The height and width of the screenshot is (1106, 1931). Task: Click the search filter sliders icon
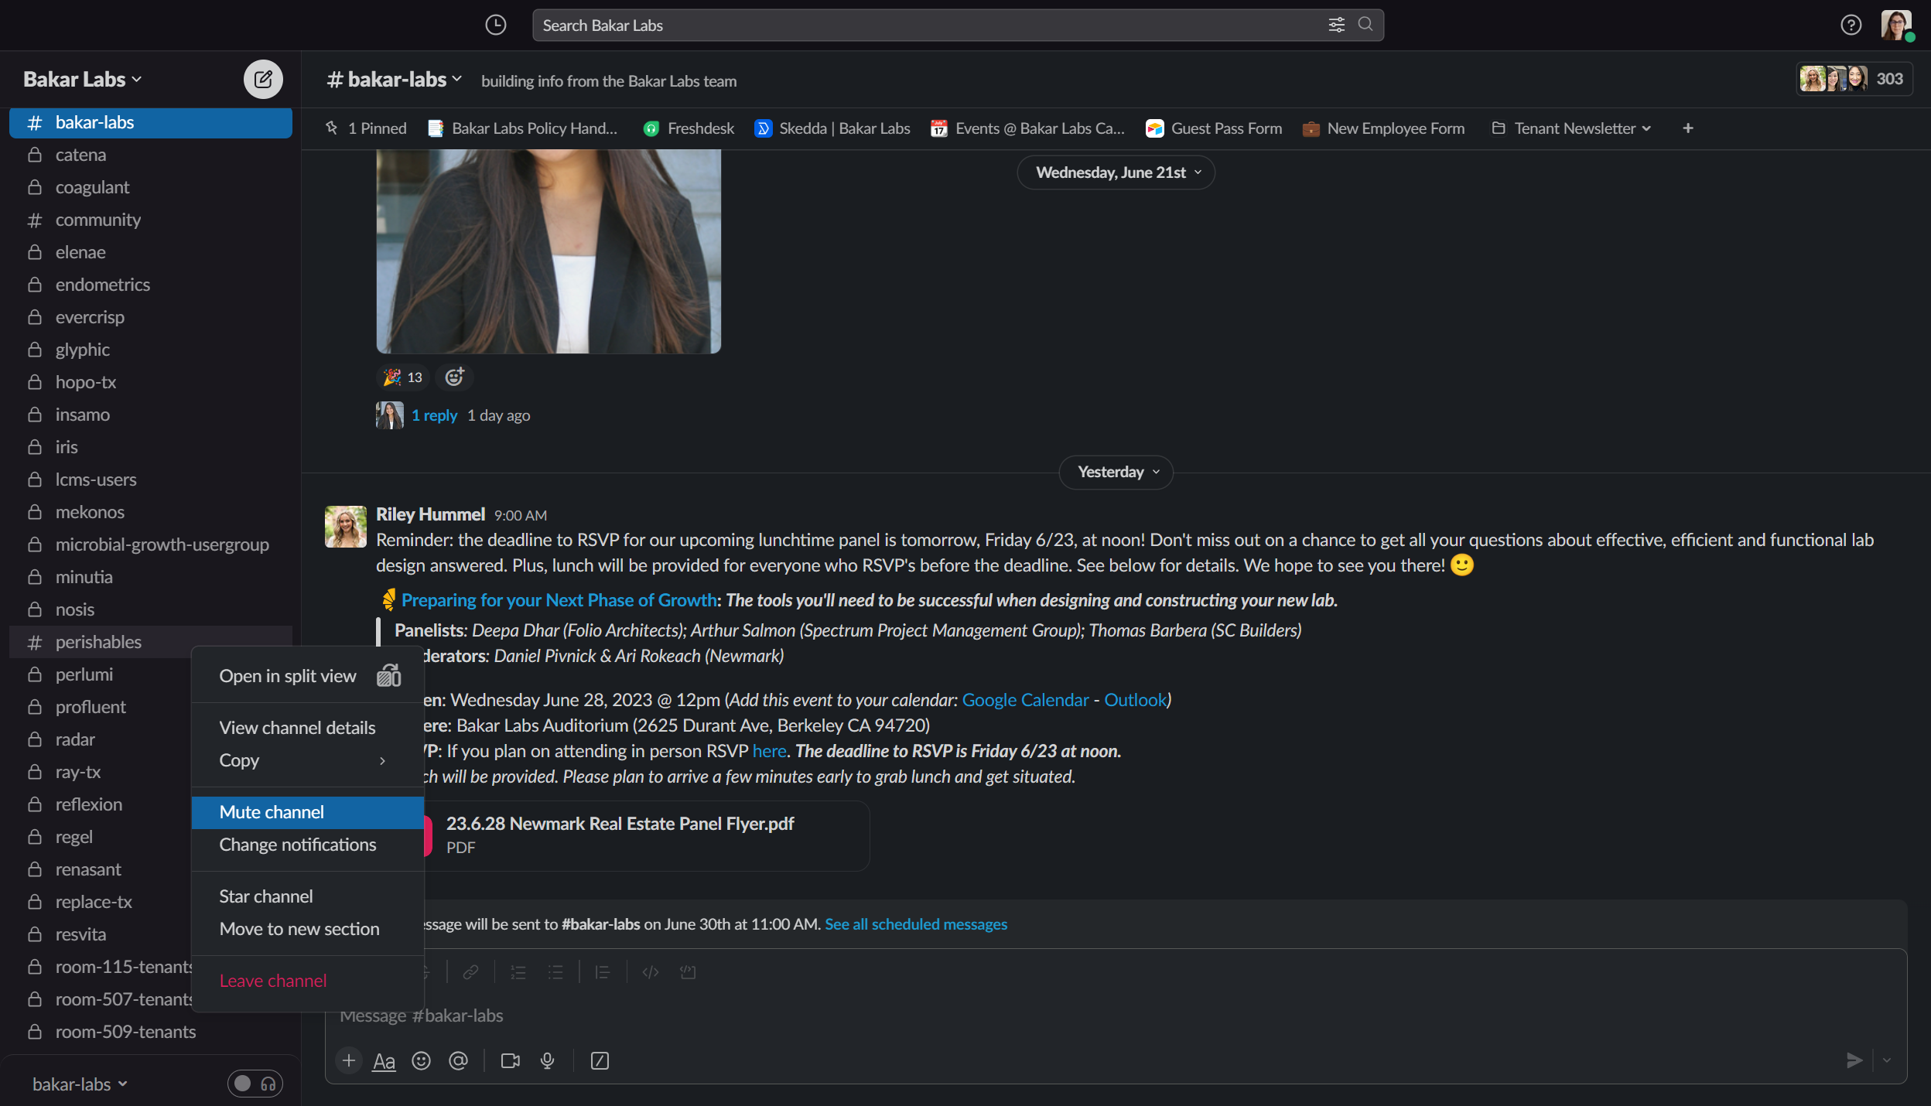point(1336,25)
